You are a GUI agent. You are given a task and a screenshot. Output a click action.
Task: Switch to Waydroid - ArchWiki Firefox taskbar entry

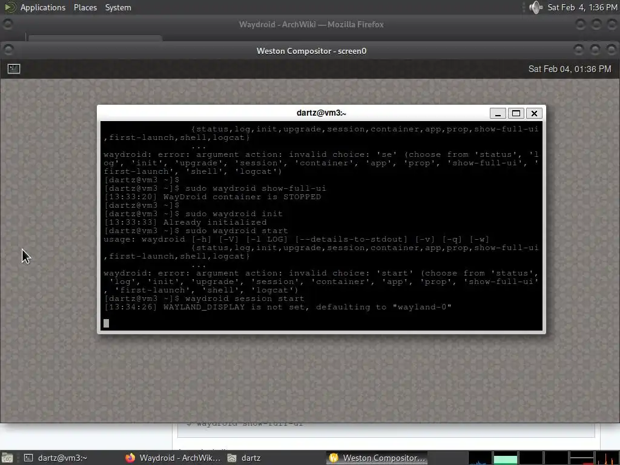(173, 458)
